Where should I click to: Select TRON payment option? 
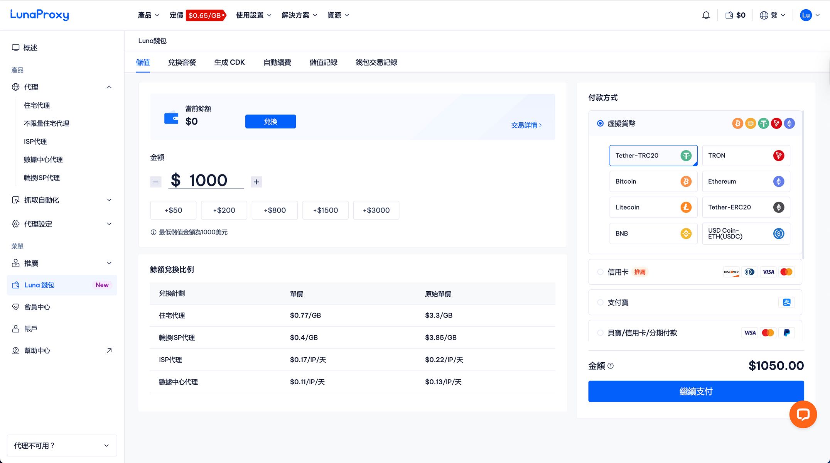tap(746, 155)
